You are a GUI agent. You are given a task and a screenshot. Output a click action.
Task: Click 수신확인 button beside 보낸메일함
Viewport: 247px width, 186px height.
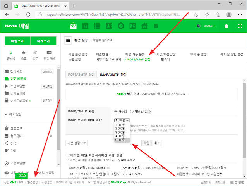click(x=47, y=86)
